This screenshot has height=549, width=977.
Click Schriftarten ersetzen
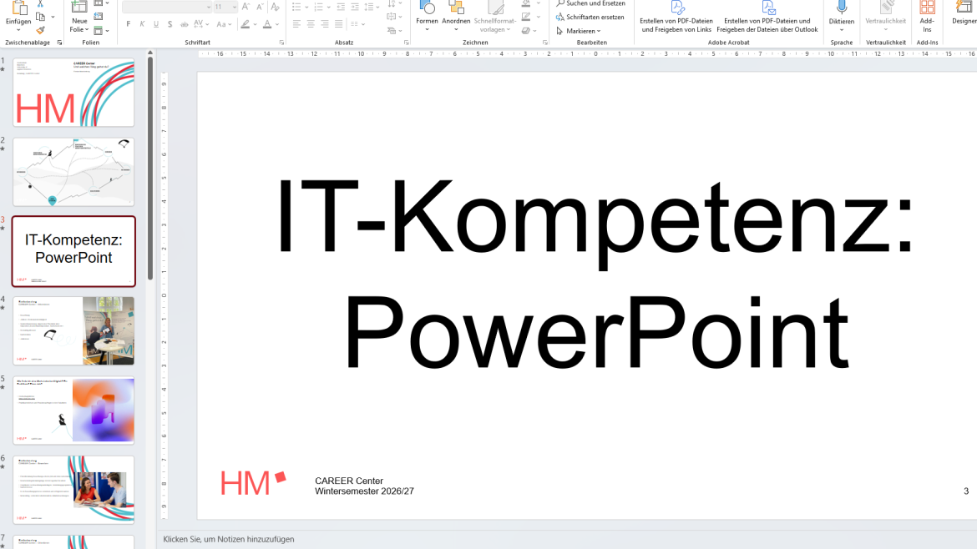click(x=590, y=17)
